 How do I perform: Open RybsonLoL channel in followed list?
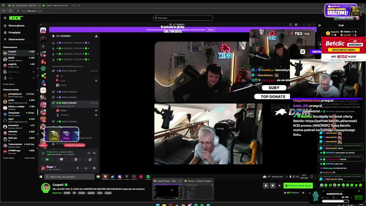tap(19, 72)
